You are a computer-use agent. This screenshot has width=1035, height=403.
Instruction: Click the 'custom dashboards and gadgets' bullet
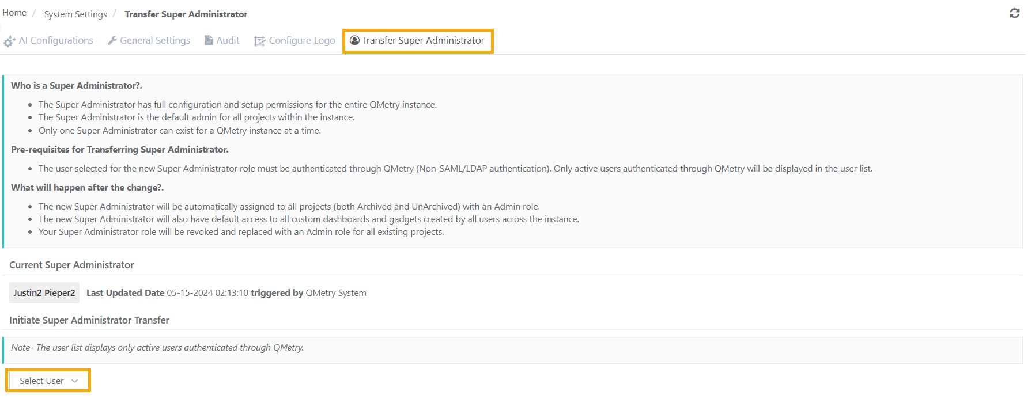click(x=309, y=219)
